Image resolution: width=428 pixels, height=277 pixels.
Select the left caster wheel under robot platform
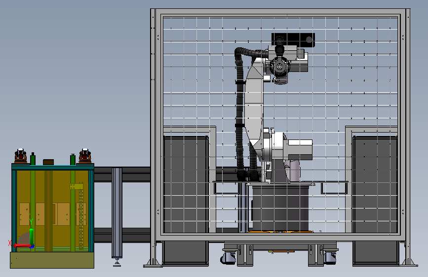(228, 257)
